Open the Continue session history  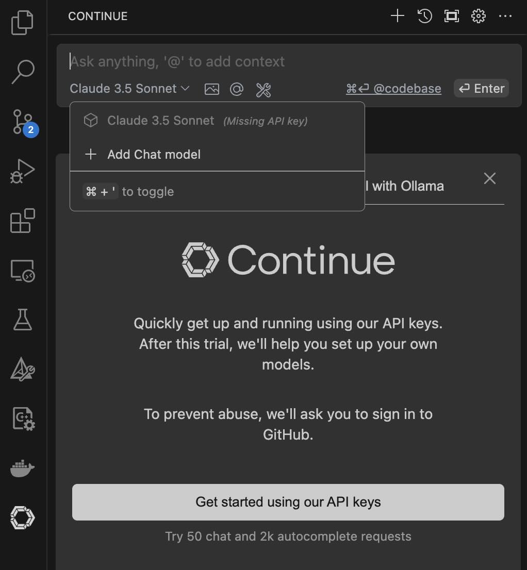click(x=424, y=16)
